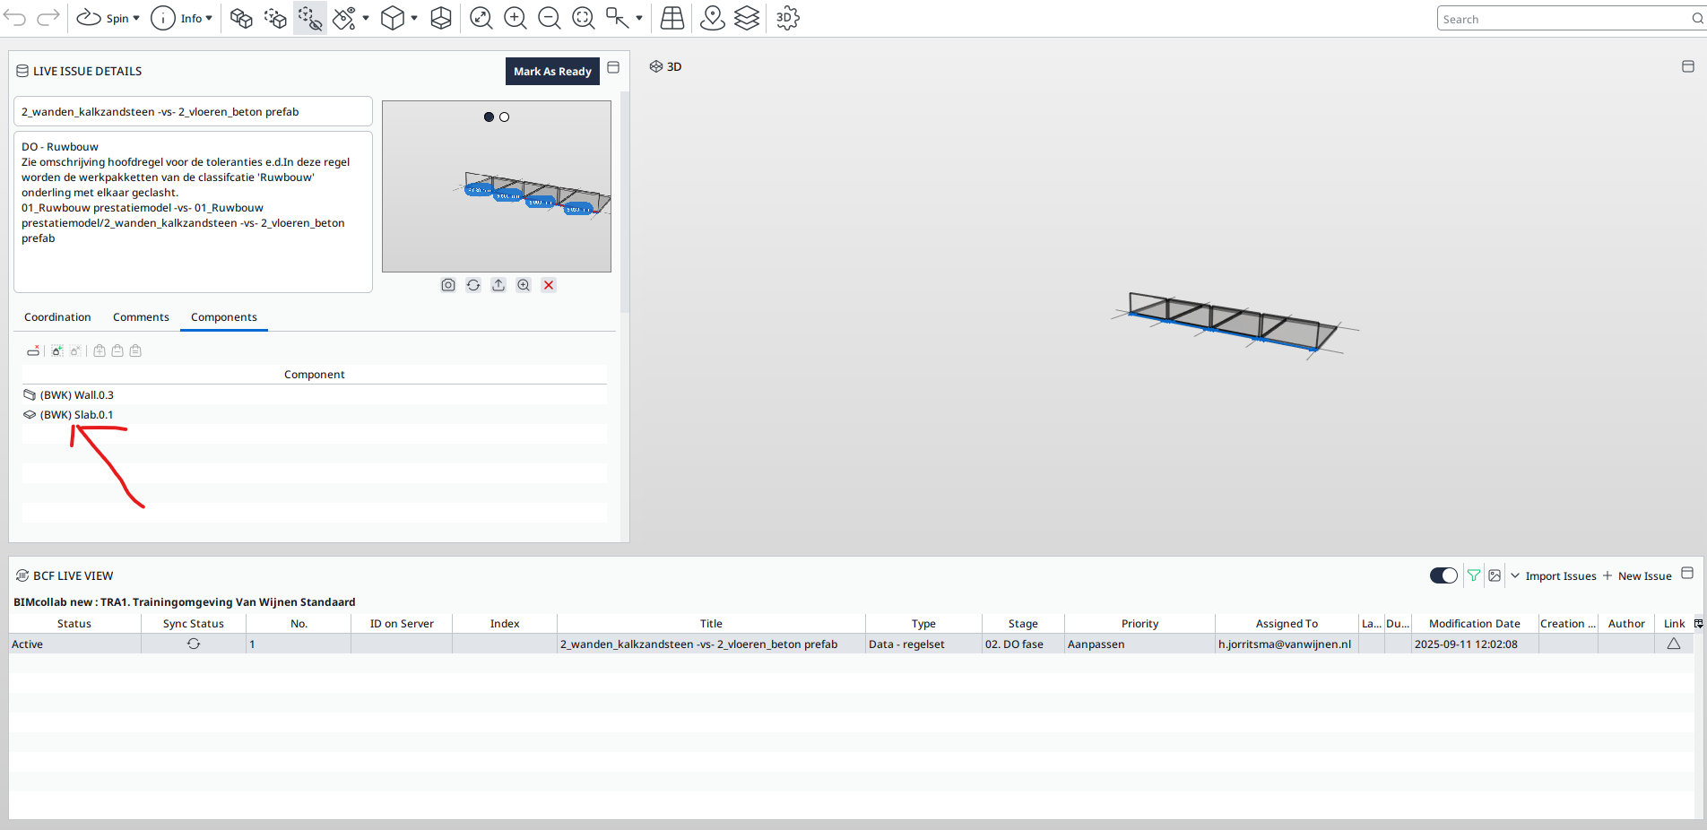Click the zoom to fit magnifier icon
Screen dimensions: 1707x830
[481, 18]
